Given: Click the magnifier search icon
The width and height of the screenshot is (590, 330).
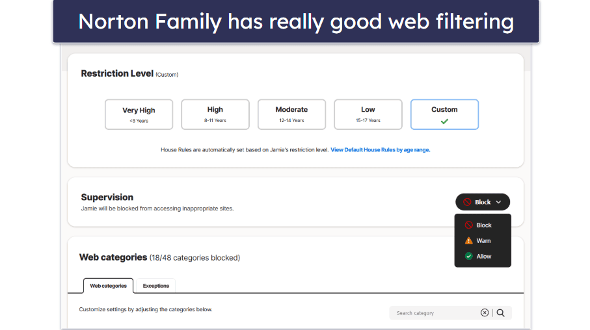Looking at the screenshot, I should [x=500, y=312].
